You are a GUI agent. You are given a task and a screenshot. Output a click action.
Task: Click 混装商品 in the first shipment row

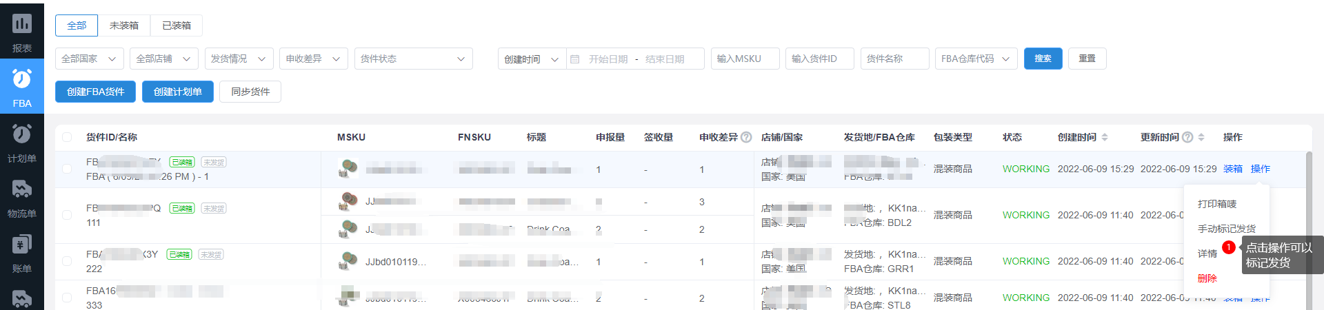coord(953,169)
